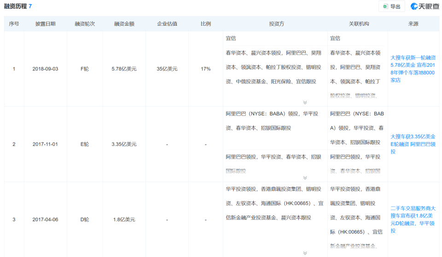The image size is (442, 257).
Task: Click the 企业估值 column header
Action: point(167,24)
